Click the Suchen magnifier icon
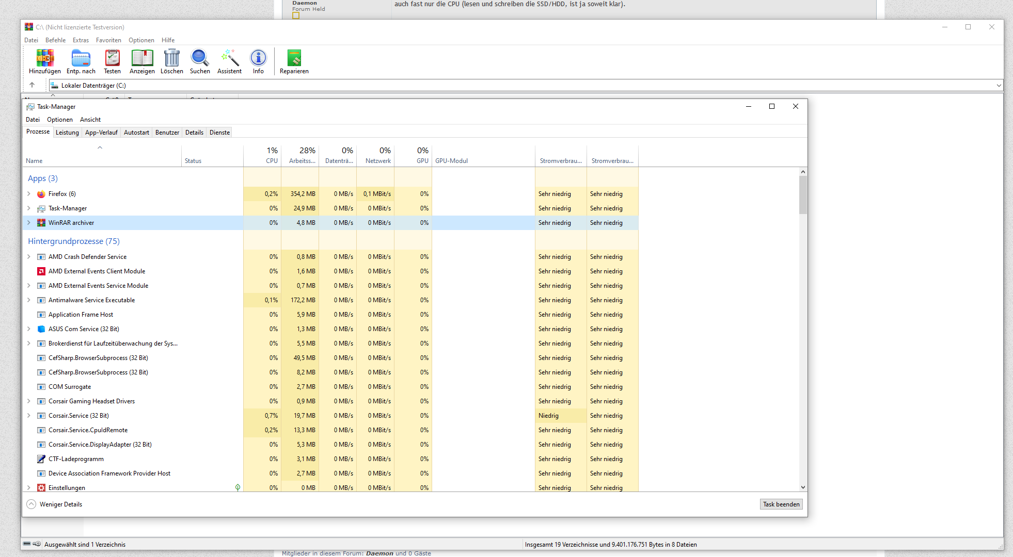The width and height of the screenshot is (1013, 557). coord(200,58)
